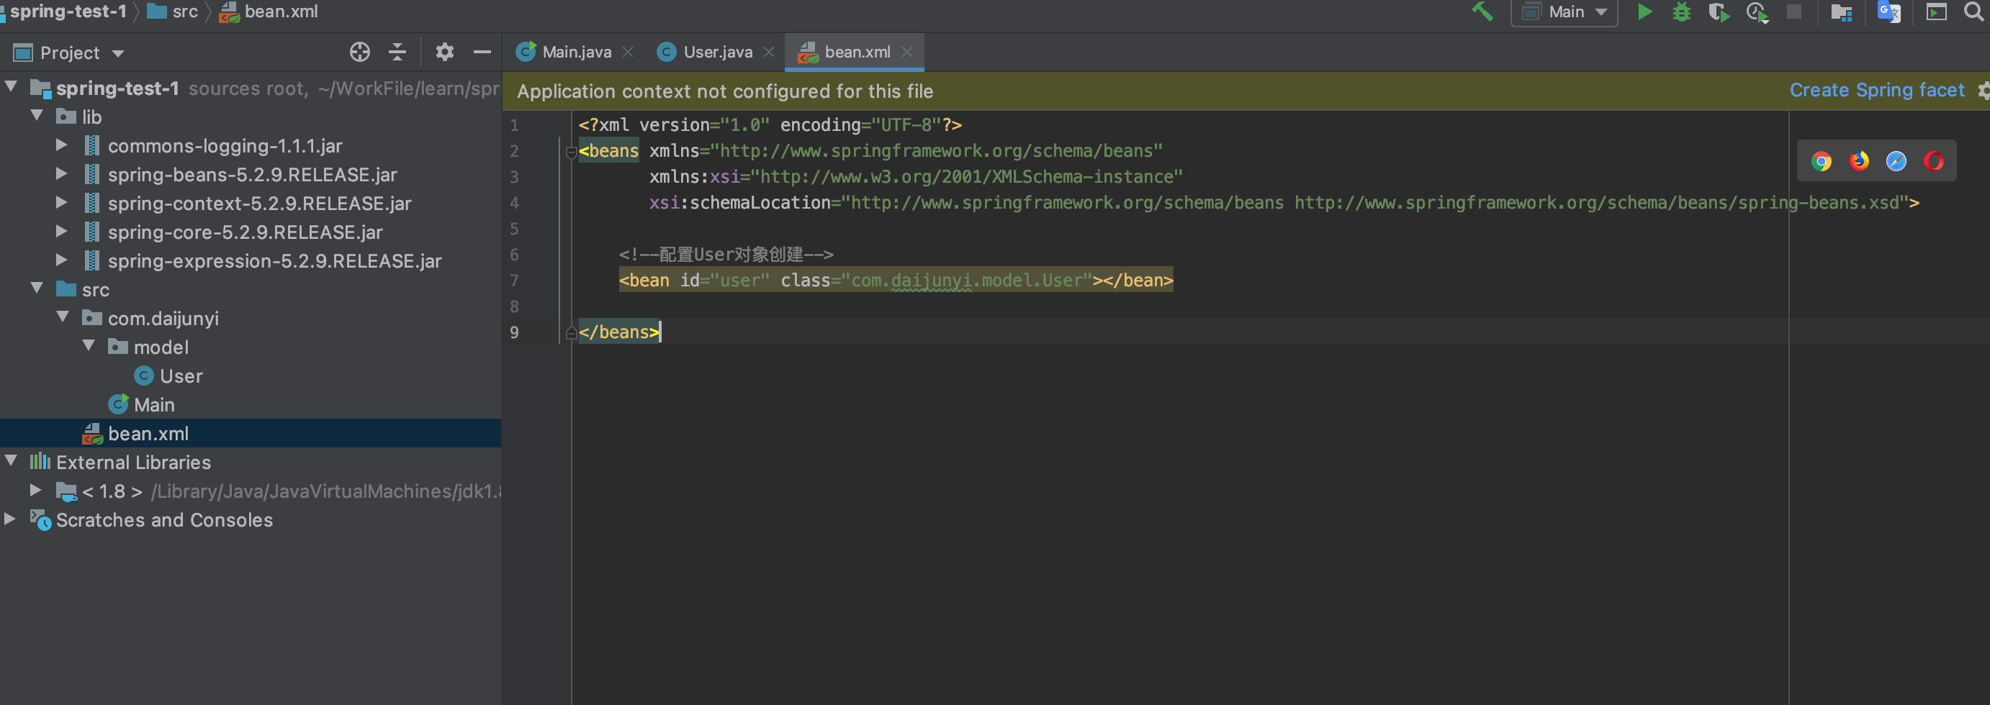1990x705 pixels.
Task: Expand Scratches and Consoles node
Action: pyautogui.click(x=10, y=519)
